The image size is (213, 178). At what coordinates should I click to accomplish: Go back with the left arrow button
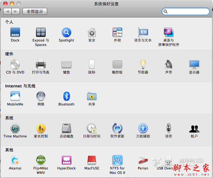8,11
